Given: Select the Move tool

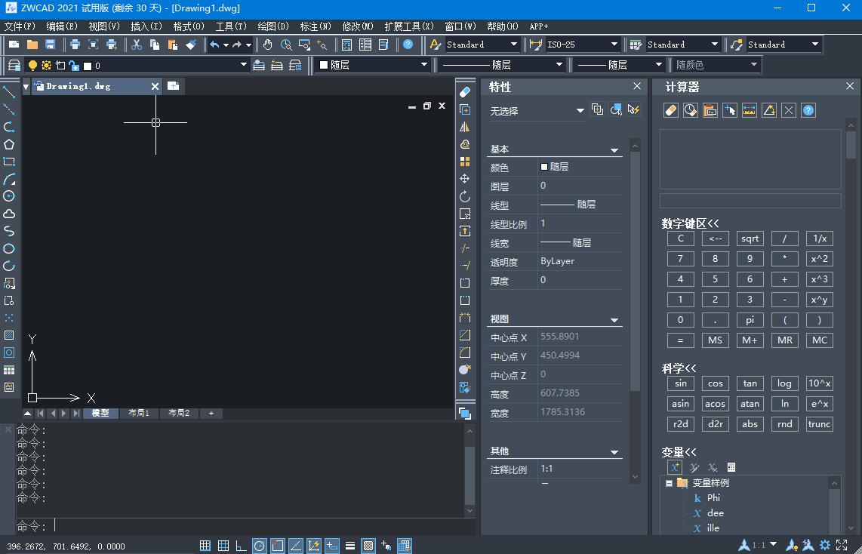Looking at the screenshot, I should pos(465,179).
